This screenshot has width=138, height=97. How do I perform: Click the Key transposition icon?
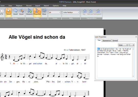[84, 12]
